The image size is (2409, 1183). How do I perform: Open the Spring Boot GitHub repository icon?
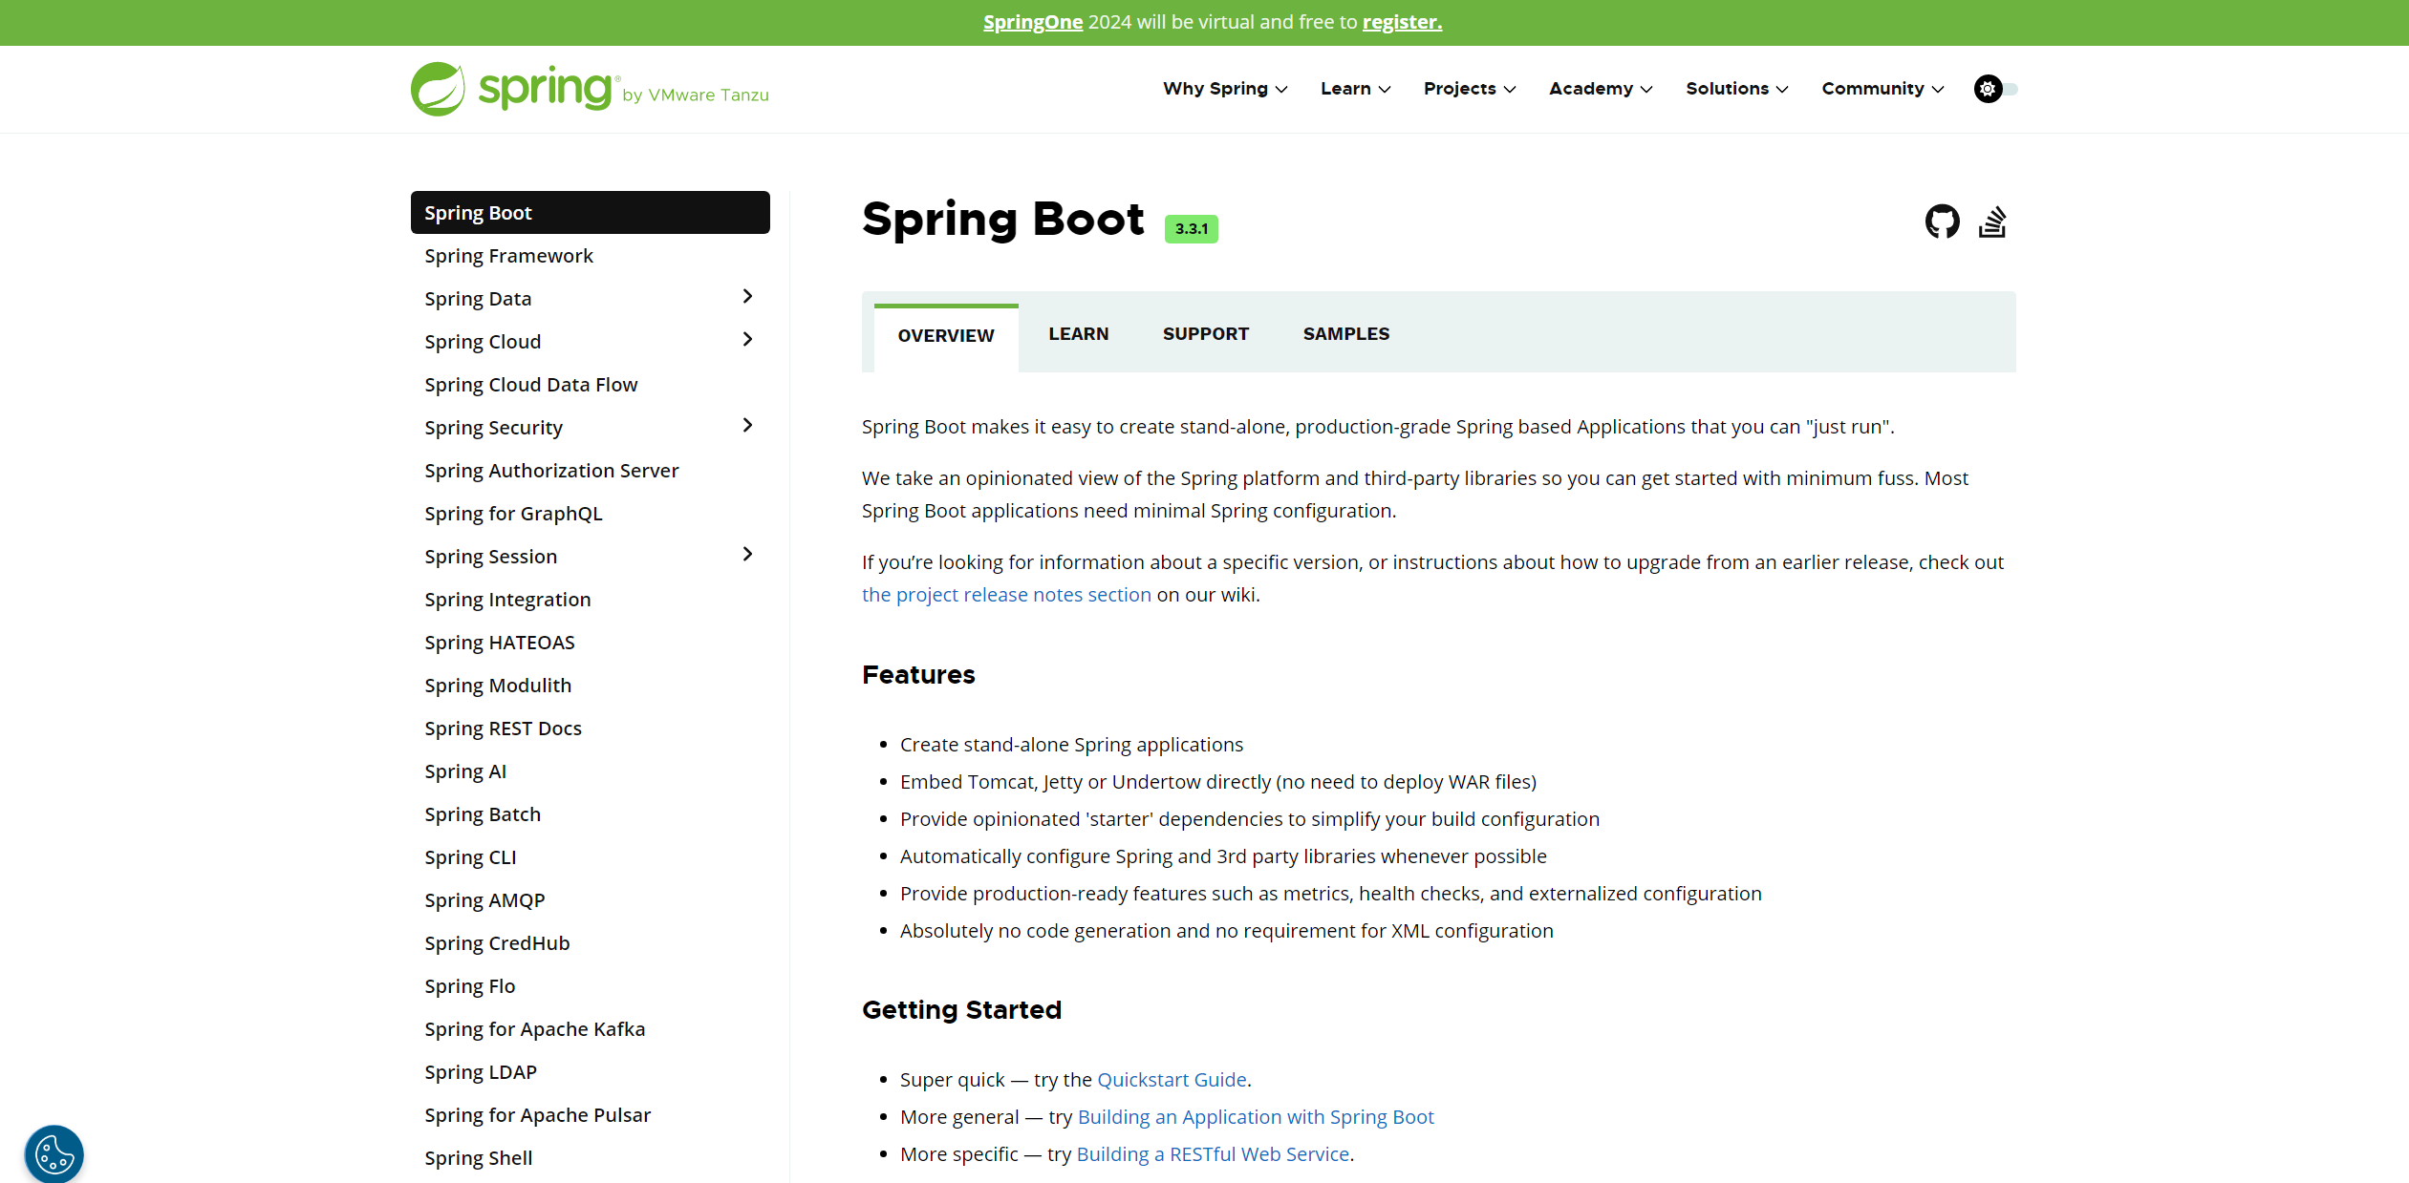[1941, 222]
